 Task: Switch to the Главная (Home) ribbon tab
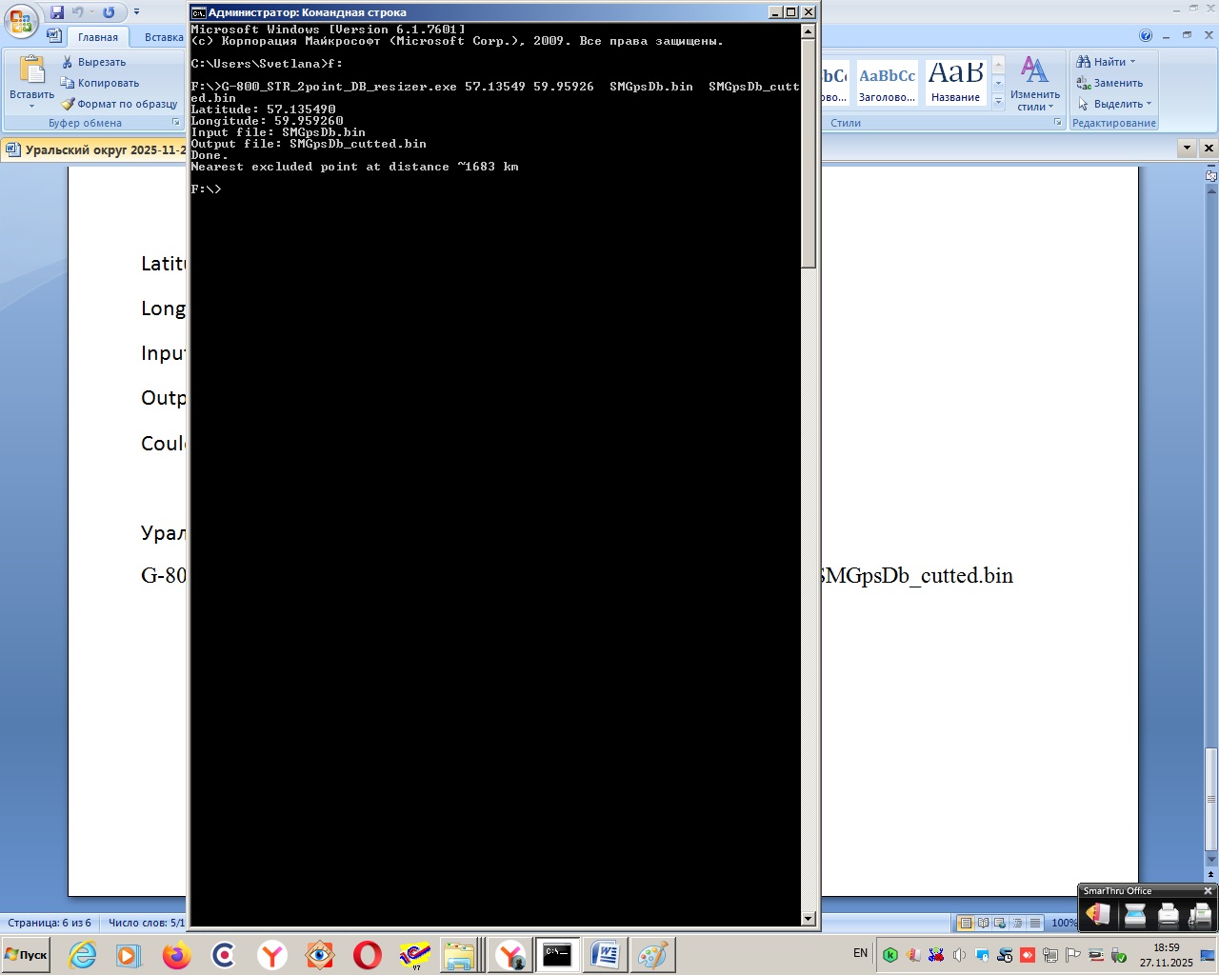(x=97, y=37)
